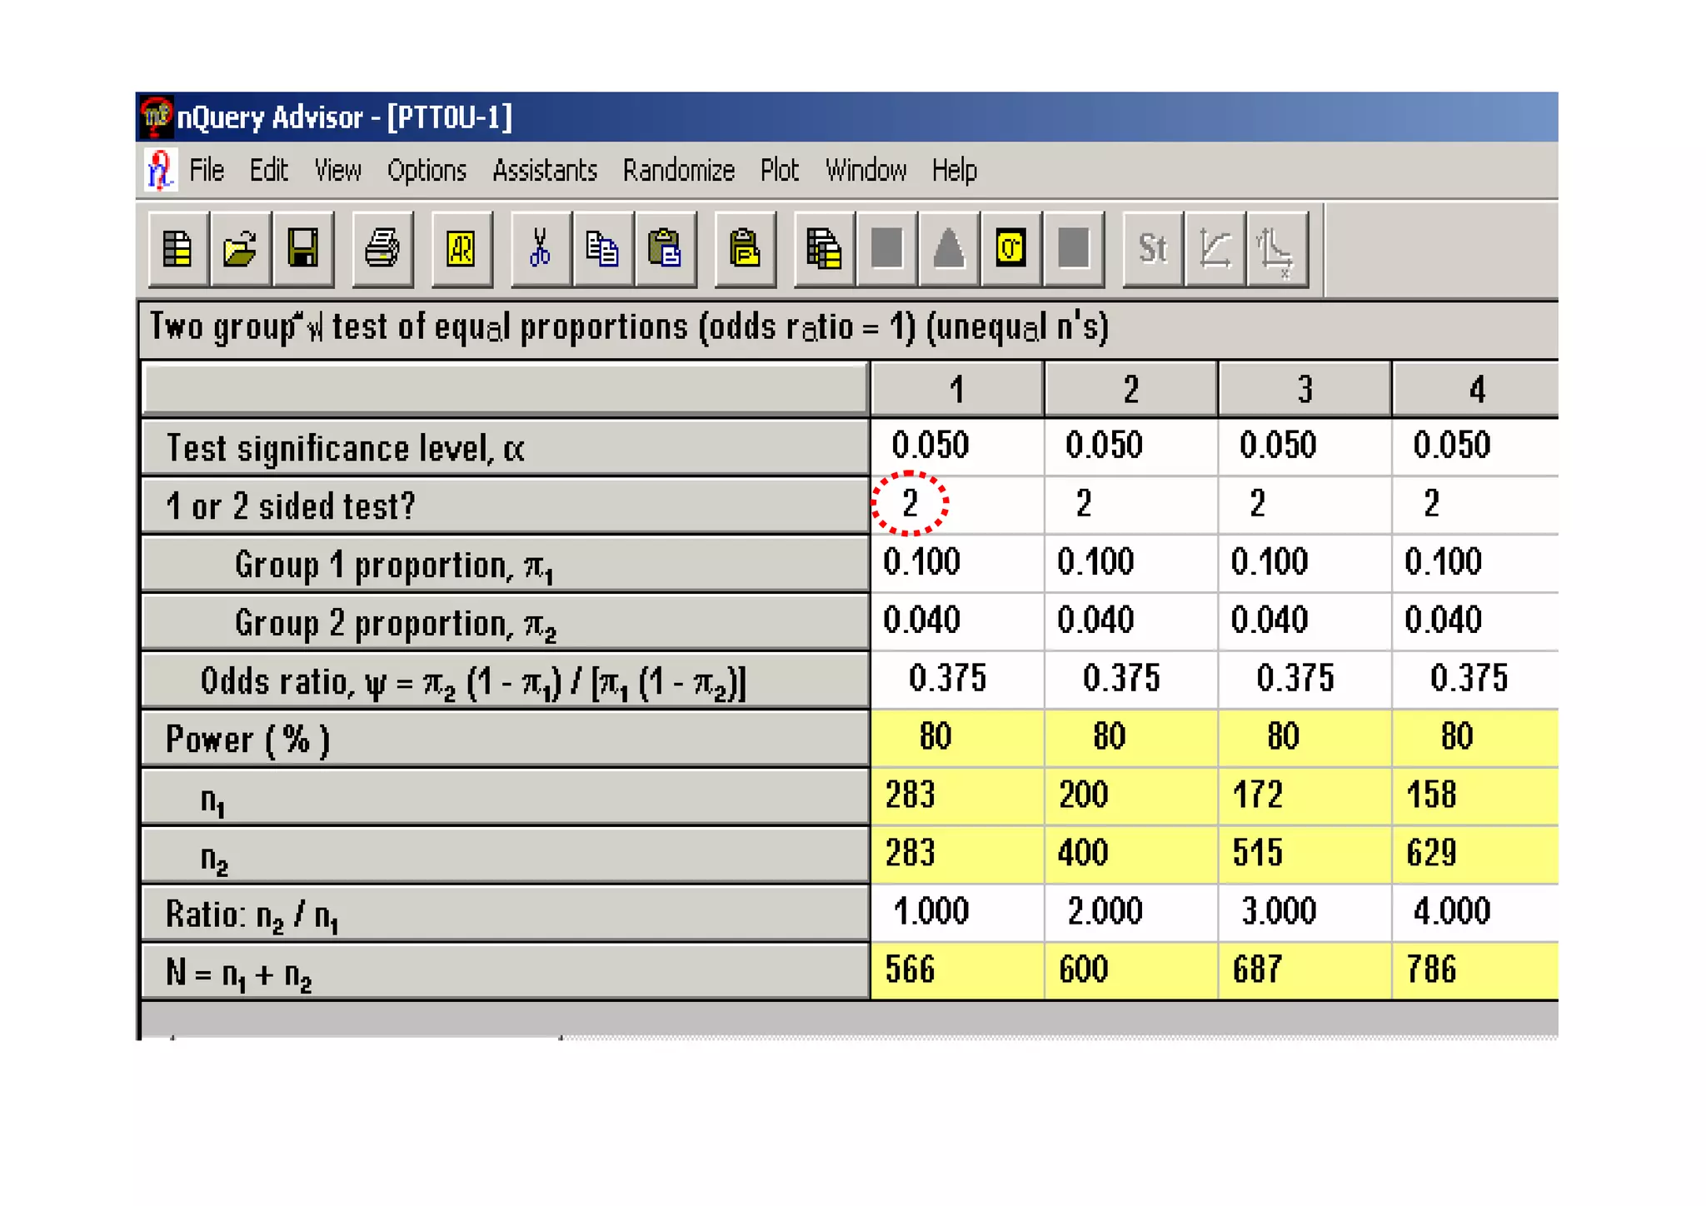Screen dimensions: 1706x1206
Task: Click the open folder toolbar icon
Action: pyautogui.click(x=240, y=248)
